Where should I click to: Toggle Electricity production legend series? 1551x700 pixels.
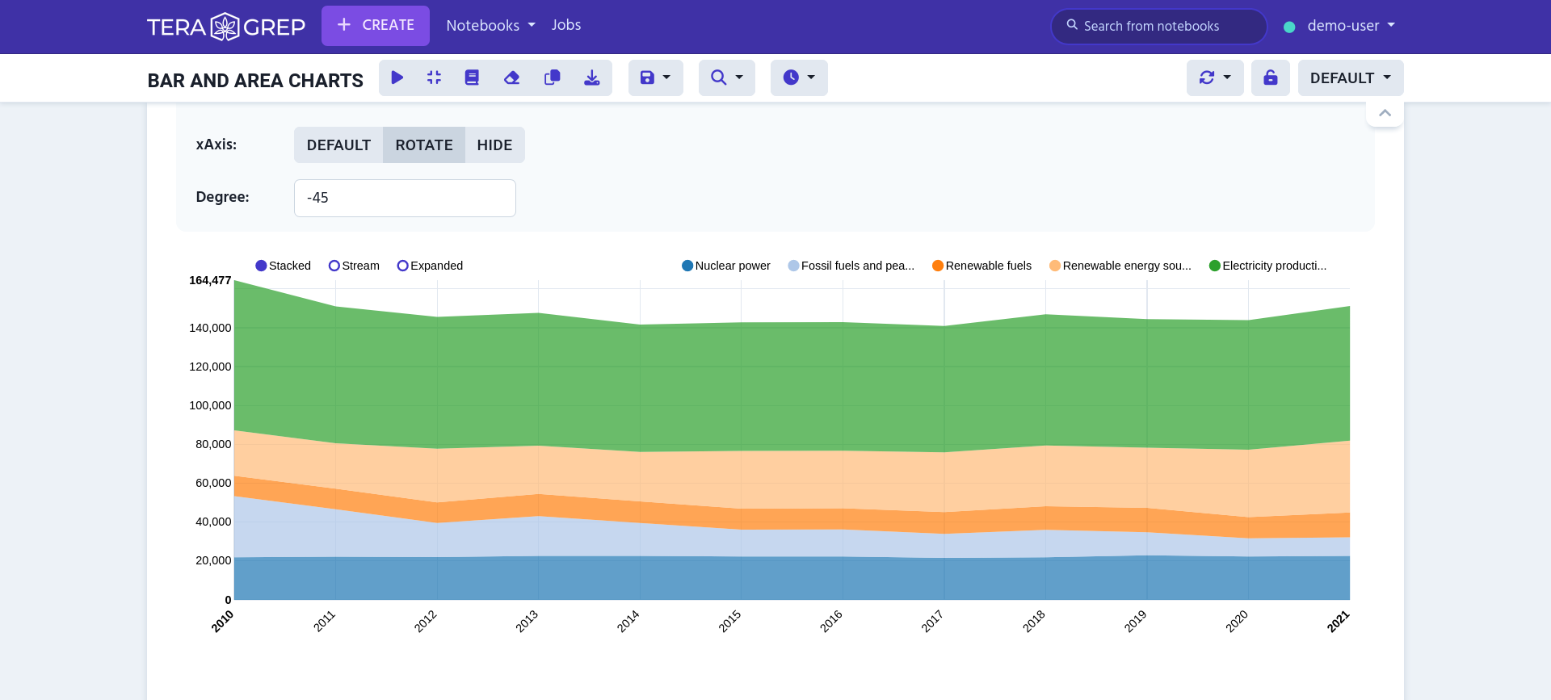1267,266
